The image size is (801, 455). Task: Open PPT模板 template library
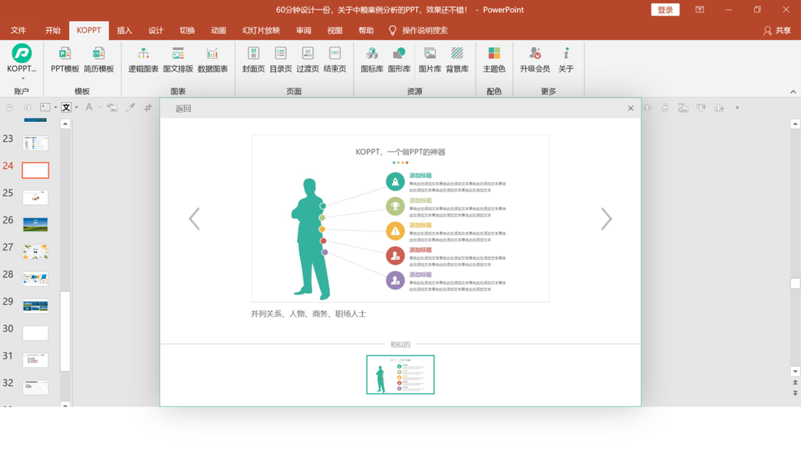pos(65,59)
